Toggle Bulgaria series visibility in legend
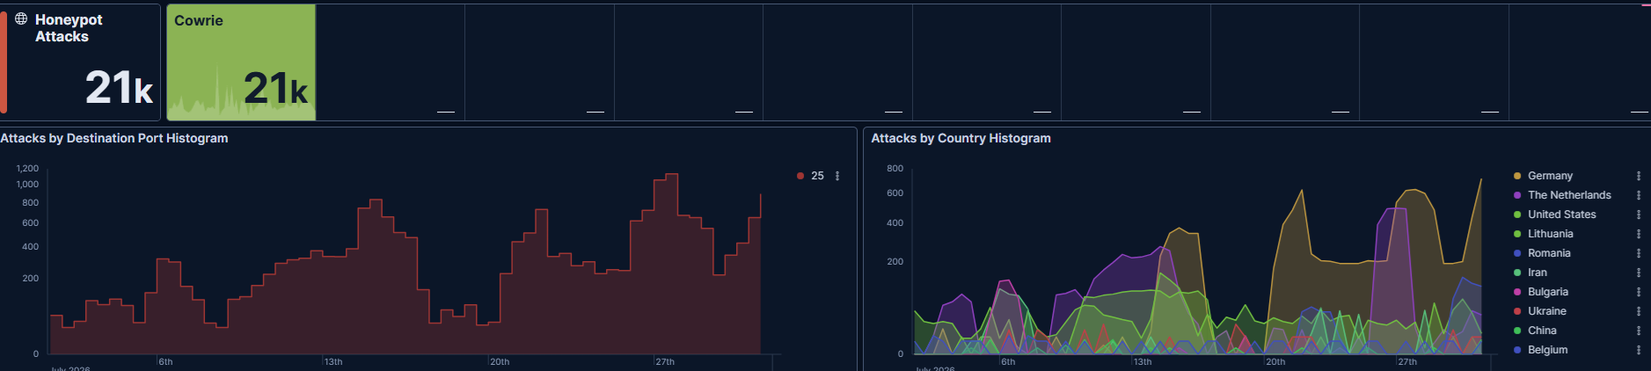The image size is (1651, 371). pyautogui.click(x=1547, y=292)
